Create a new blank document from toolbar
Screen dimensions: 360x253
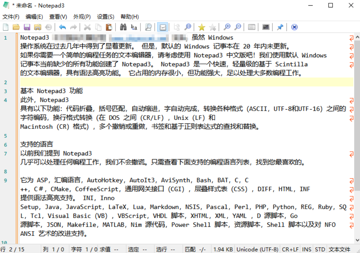6,27
